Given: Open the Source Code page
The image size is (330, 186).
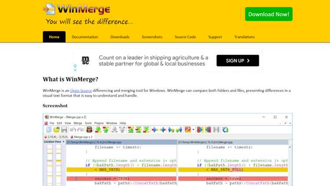Looking at the screenshot, I should click(185, 37).
